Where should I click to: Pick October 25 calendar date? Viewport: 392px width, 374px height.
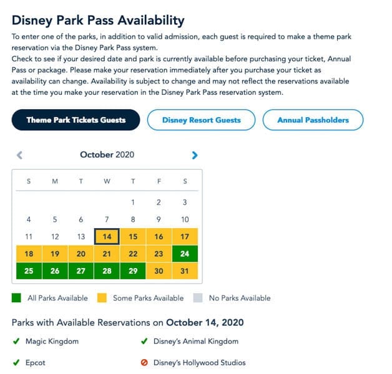[28, 271]
